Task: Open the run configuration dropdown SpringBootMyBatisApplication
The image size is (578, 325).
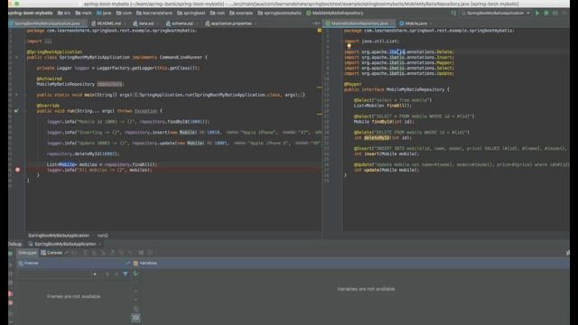Action: click(x=496, y=13)
